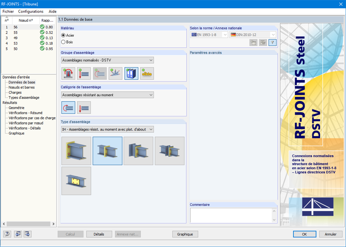The width and height of the screenshot is (346, 247).
Task: Open Géométrie results tree item
Action: pos(17,108)
